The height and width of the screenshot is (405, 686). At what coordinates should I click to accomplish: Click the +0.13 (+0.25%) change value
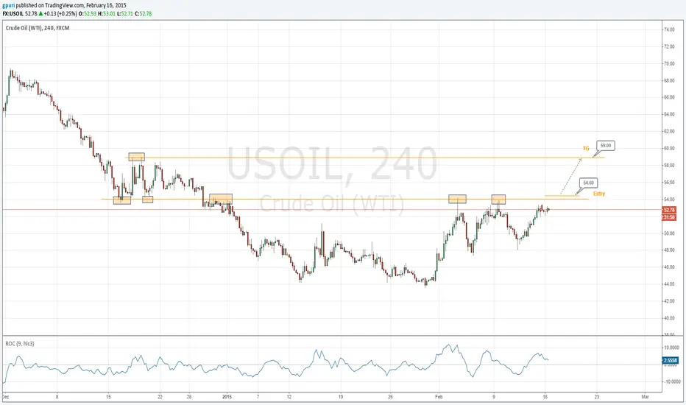[60, 13]
